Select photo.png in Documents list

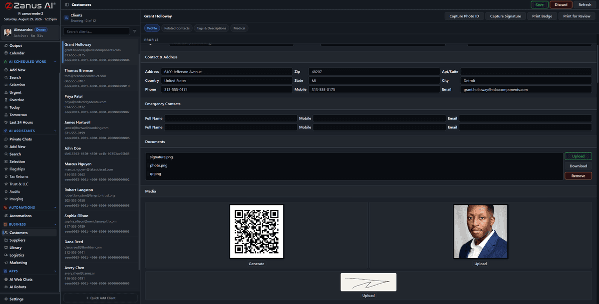tap(159, 165)
